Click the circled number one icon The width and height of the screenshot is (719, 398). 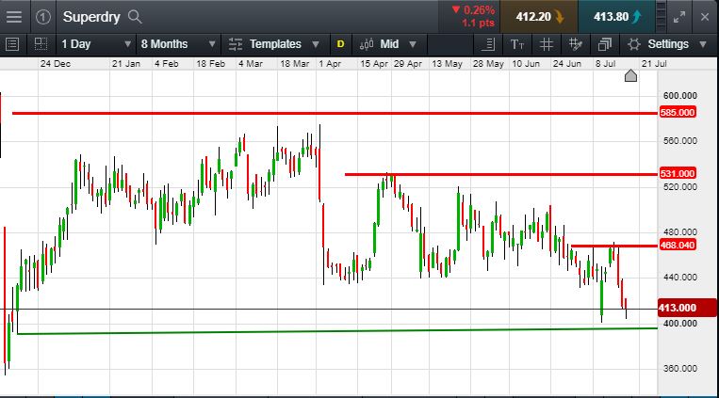(x=42, y=17)
